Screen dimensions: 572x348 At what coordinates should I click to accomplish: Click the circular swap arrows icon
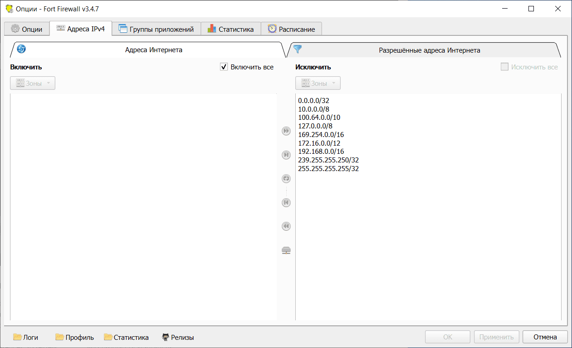286,179
